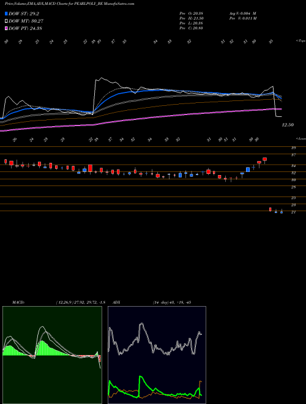Viewport: 306px width, 404px height.
Task: Select the 'DOW PT: 24.38' legend text
Action: click(25, 28)
